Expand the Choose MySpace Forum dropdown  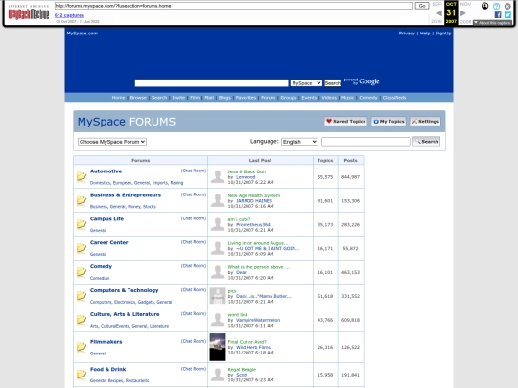(112, 142)
